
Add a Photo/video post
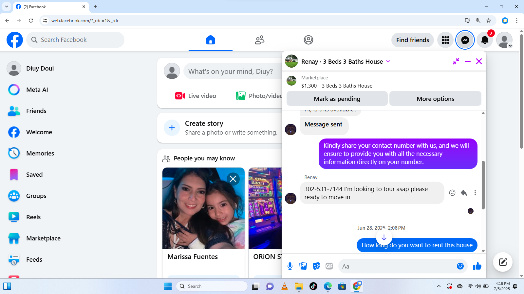(x=259, y=96)
